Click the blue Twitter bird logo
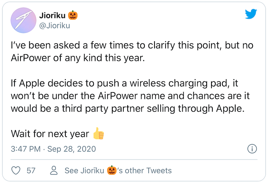Viewport: 268px width, 183px height. click(251, 14)
